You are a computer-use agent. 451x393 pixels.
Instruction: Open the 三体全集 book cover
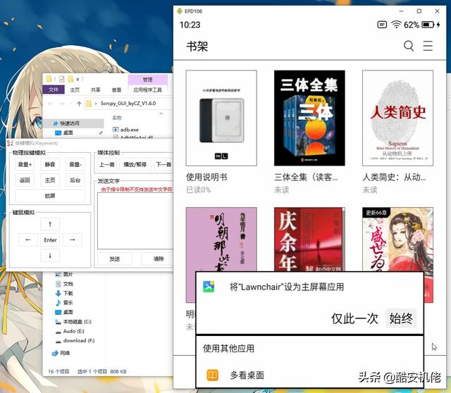309,118
